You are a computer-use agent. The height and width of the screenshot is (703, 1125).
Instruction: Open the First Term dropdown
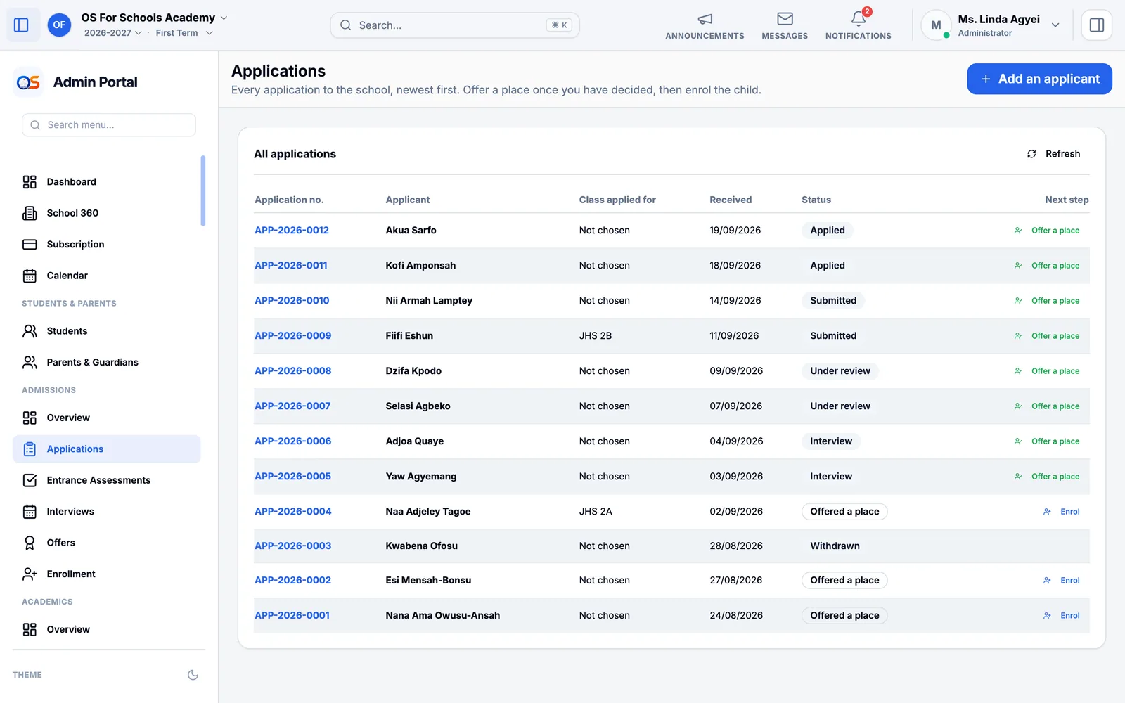coord(184,33)
